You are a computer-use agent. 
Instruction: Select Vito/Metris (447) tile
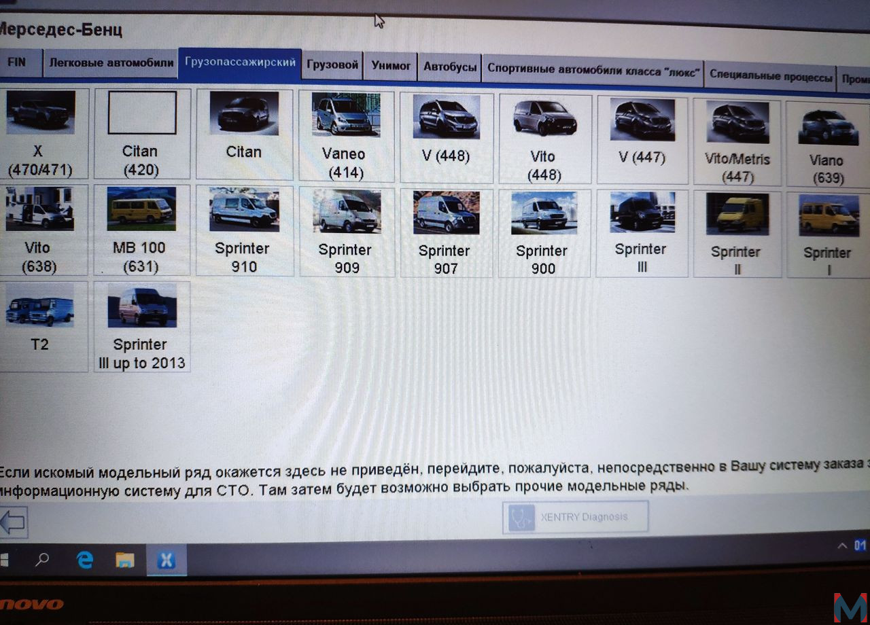pyautogui.click(x=737, y=142)
